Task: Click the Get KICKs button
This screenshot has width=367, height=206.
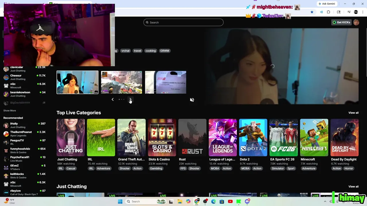Action: point(341,22)
